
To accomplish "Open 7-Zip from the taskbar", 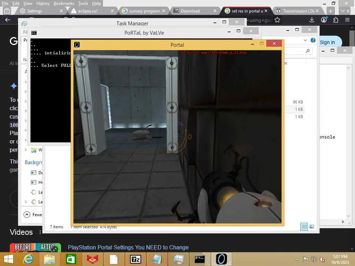I will click(x=136, y=259).
